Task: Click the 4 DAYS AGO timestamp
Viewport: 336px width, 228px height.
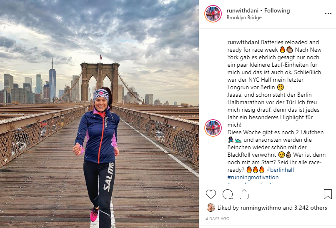Action: tap(218, 218)
